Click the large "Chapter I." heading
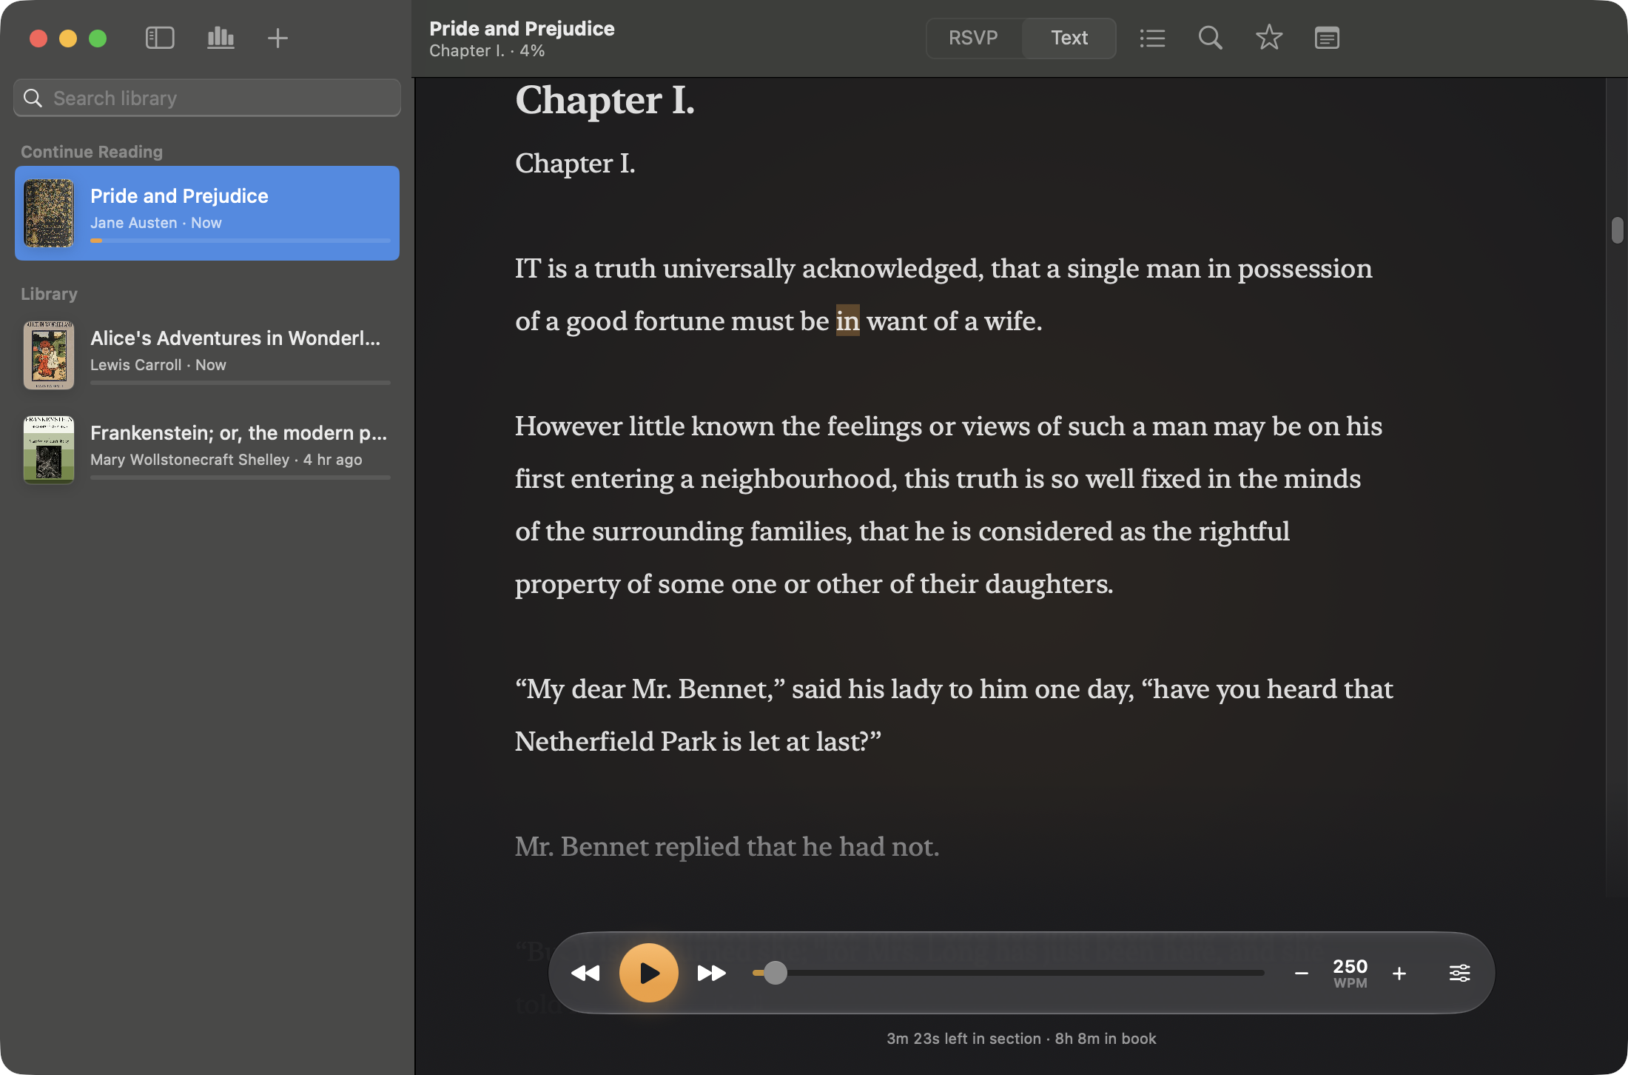This screenshot has width=1628, height=1075. tap(605, 100)
